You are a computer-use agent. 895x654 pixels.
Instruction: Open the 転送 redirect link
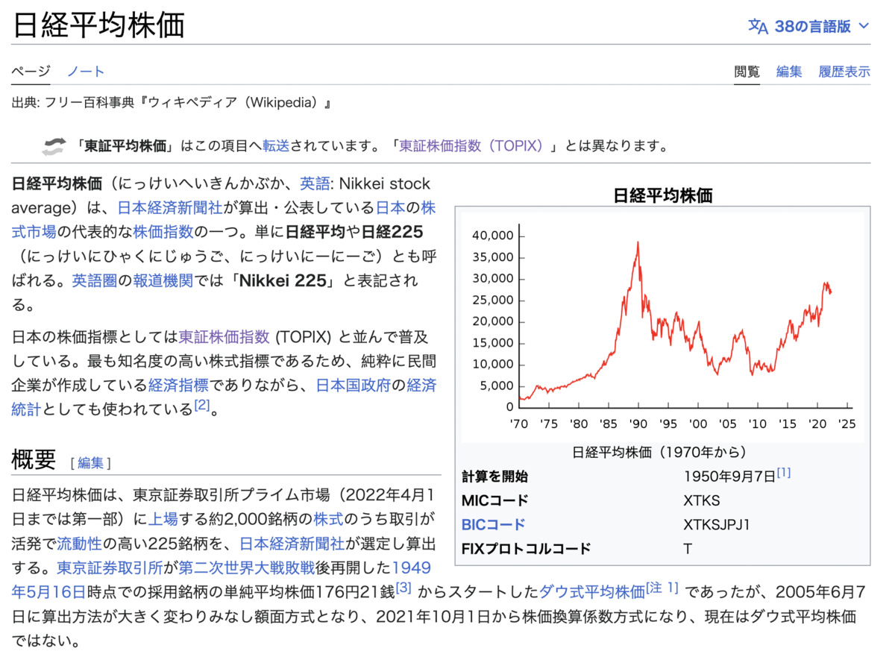(276, 146)
